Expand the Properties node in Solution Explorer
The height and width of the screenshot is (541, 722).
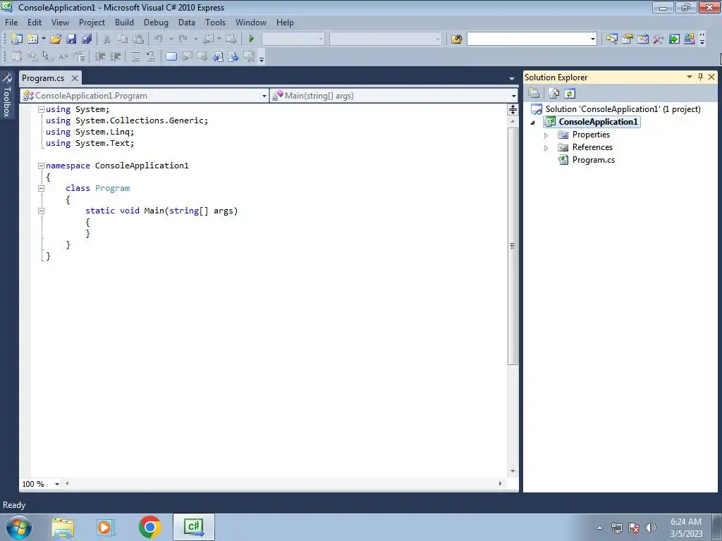click(546, 135)
